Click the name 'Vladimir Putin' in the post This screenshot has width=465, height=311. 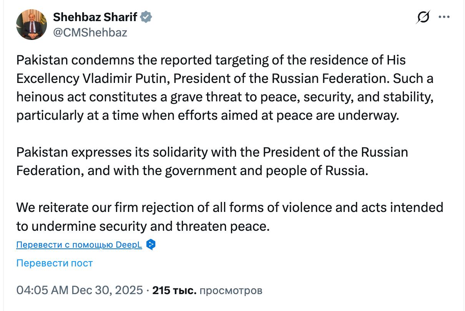125,78
